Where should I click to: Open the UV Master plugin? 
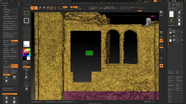[7, 12]
